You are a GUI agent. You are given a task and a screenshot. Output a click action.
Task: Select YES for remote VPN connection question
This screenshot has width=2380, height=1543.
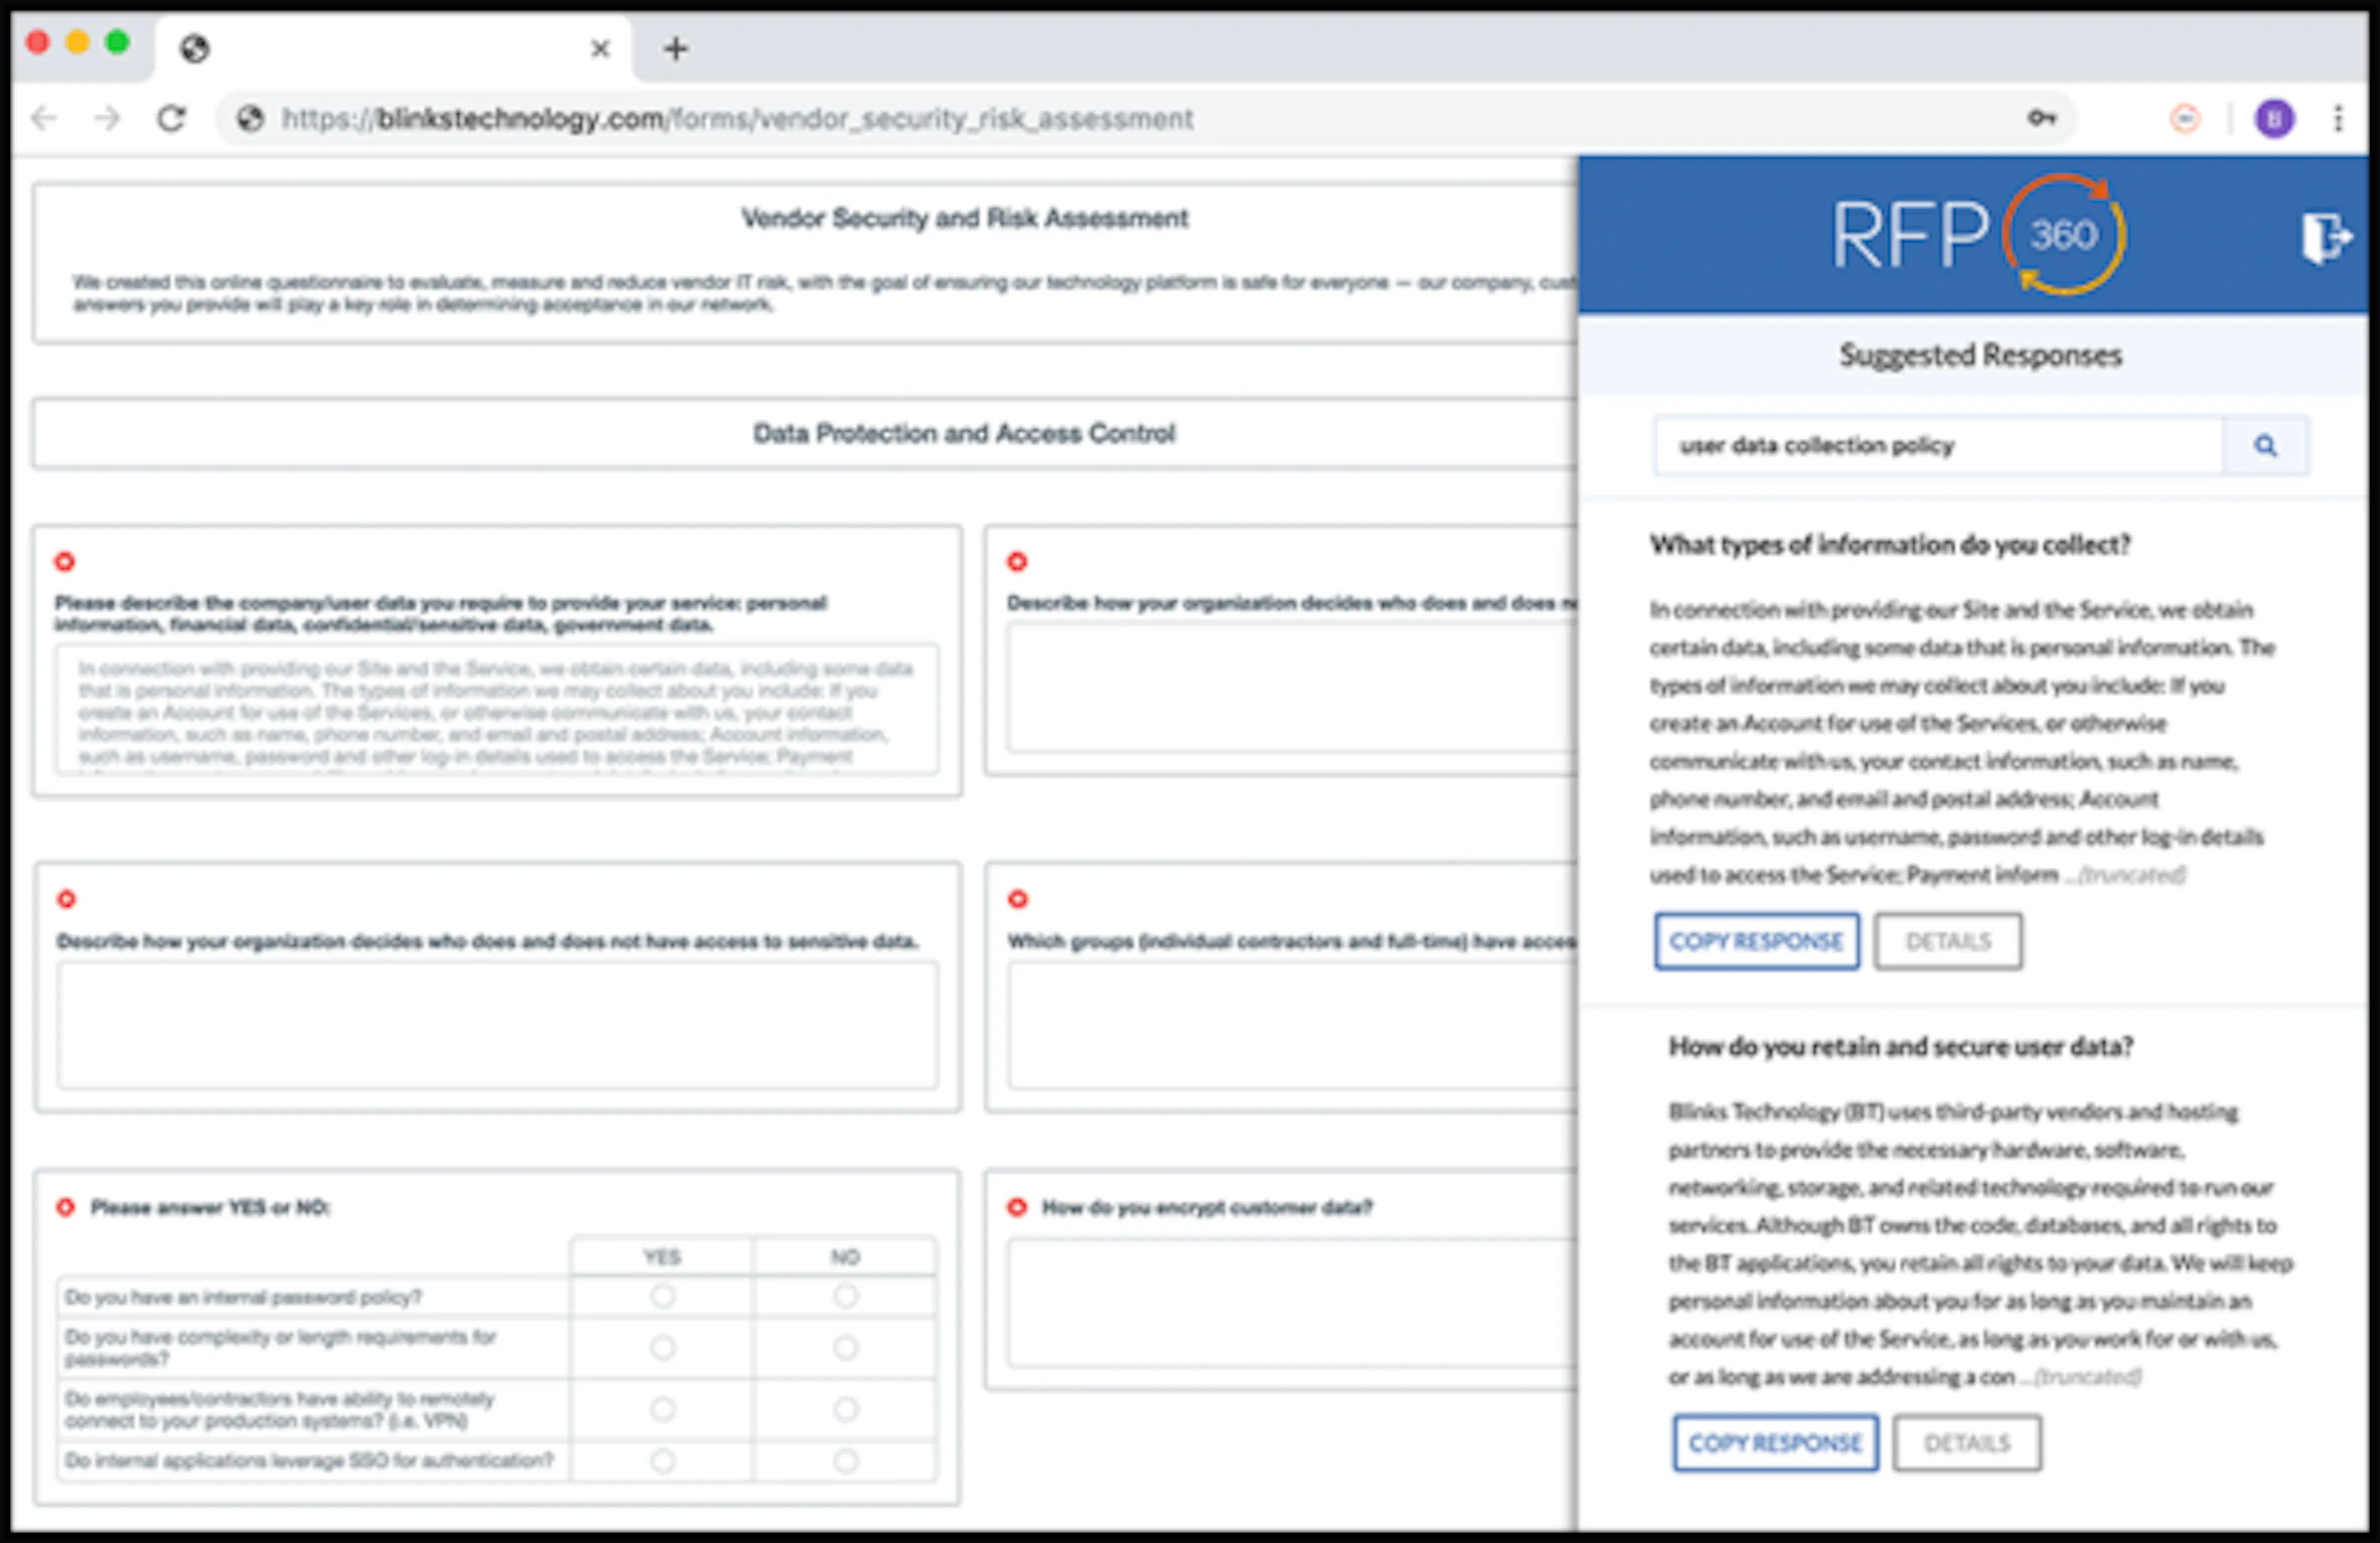pyautogui.click(x=662, y=1409)
